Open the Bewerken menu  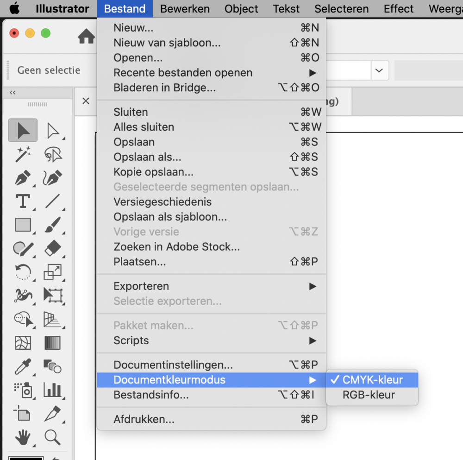pyautogui.click(x=185, y=8)
